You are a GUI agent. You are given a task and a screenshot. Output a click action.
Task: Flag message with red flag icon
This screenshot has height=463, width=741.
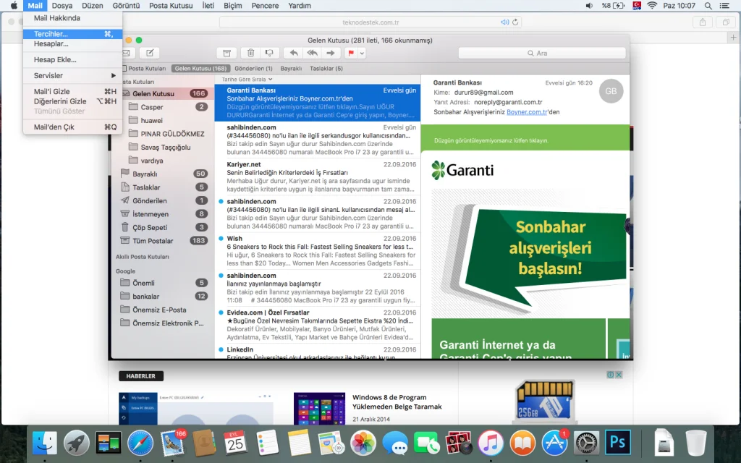tap(351, 53)
